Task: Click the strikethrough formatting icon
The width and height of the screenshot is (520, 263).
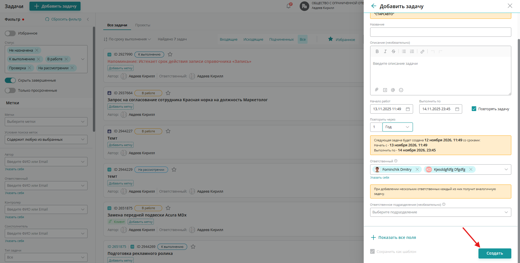Action: click(x=393, y=51)
